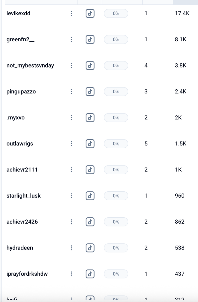Open the three-dot menu for iprayfordrkshdw
This screenshot has width=198, height=302.
click(71, 274)
